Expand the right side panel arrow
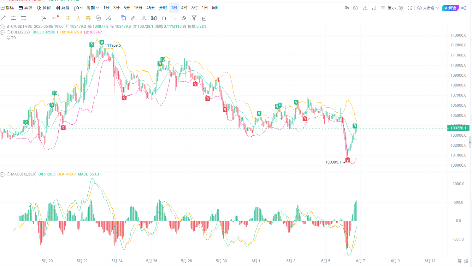This screenshot has height=267, width=472. click(x=470, y=142)
